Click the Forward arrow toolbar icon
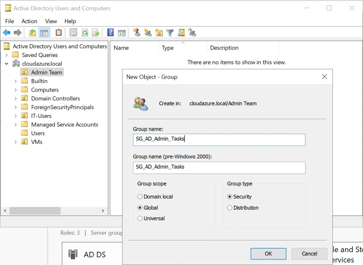Image resolution: width=363 pixels, height=265 pixels. click(18, 33)
